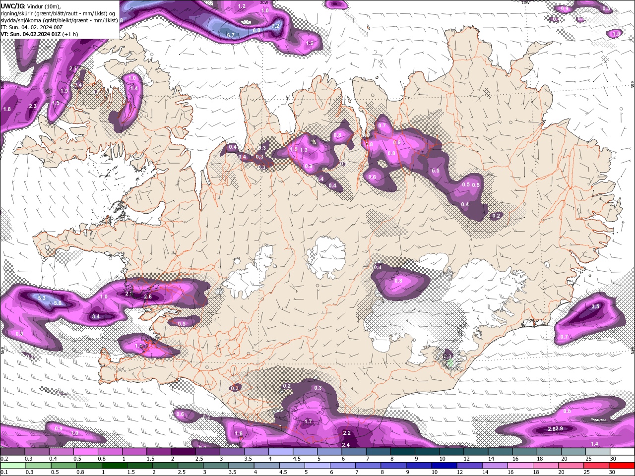Click the light lavender 4 swatch in the upper legend

(x=281, y=452)
